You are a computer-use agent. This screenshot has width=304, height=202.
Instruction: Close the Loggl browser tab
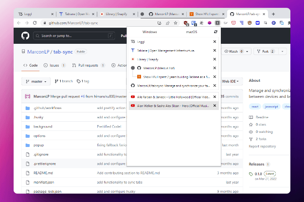[53, 14]
